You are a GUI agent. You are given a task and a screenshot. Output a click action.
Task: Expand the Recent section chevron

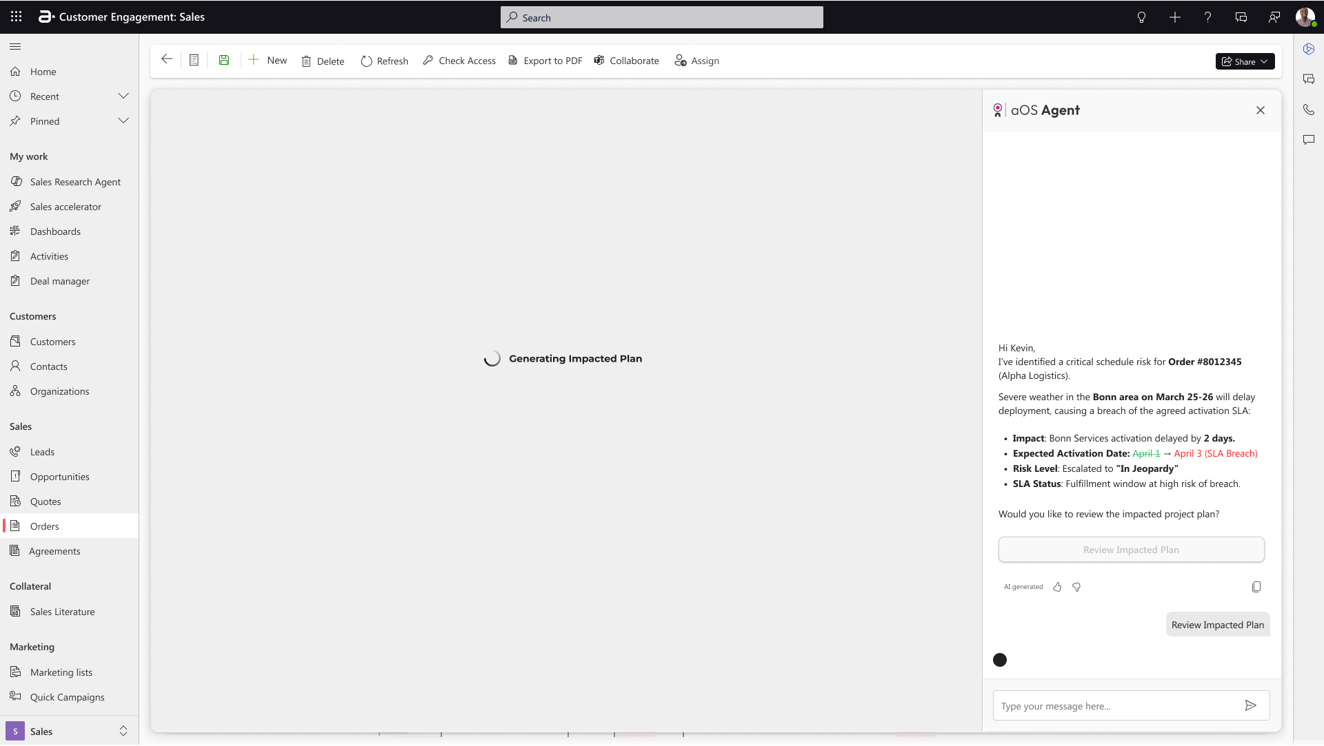click(123, 96)
